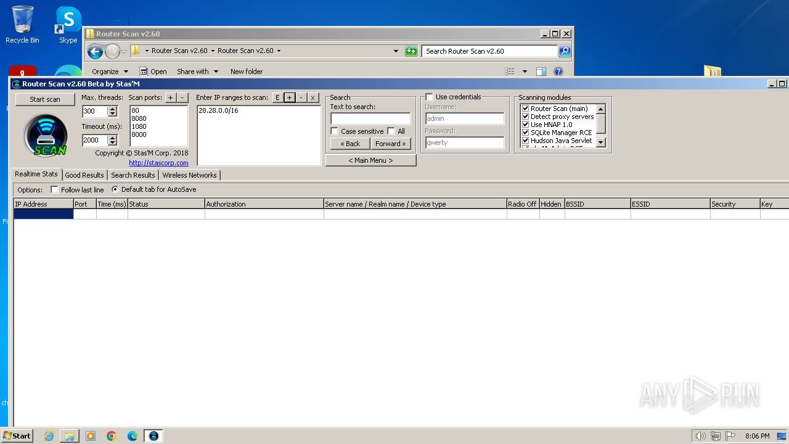Click the Forward » search button
789x444 pixels.
pyautogui.click(x=391, y=144)
